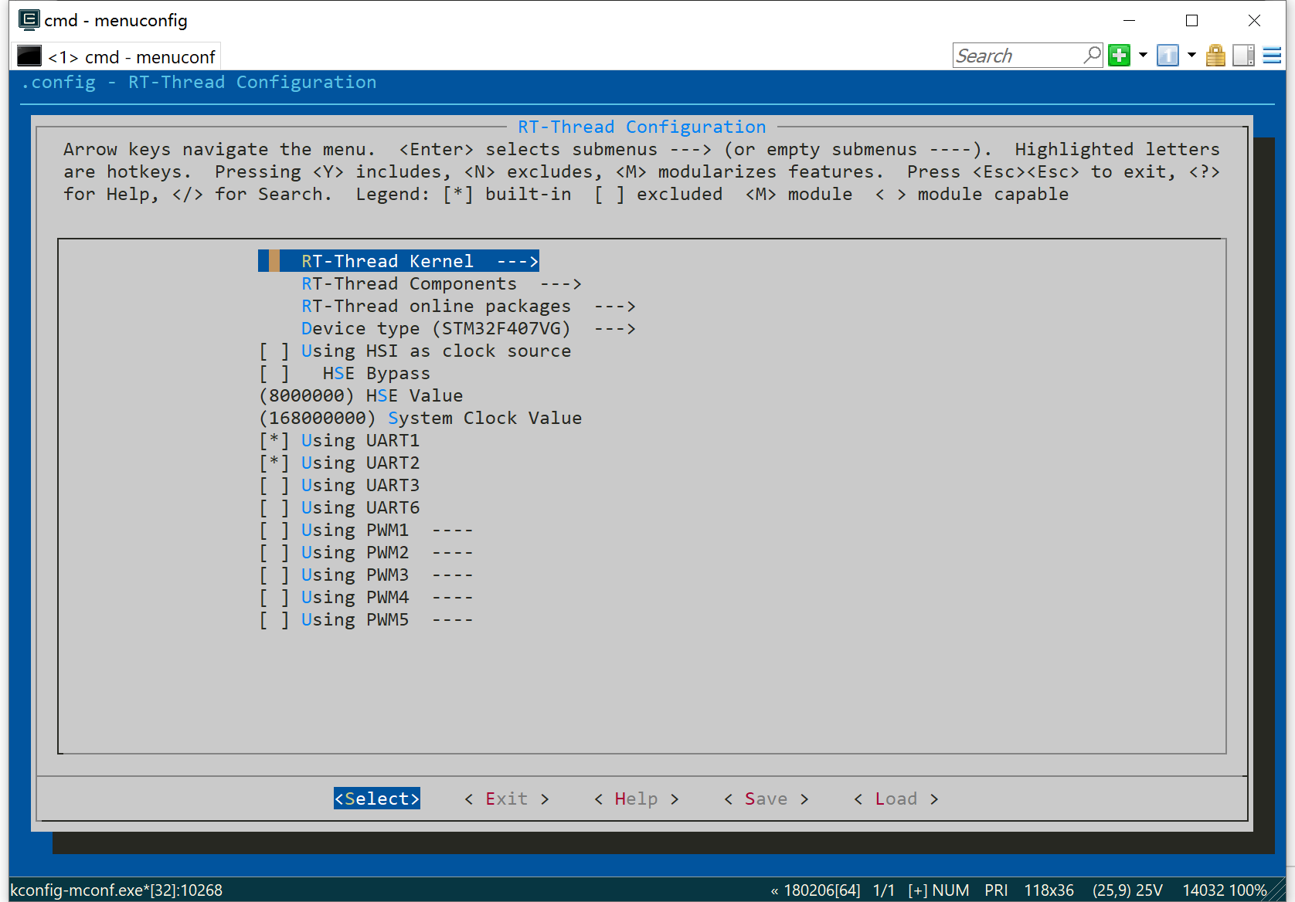
Task: Open the RT-Thread Kernel submenu
Action: click(399, 261)
